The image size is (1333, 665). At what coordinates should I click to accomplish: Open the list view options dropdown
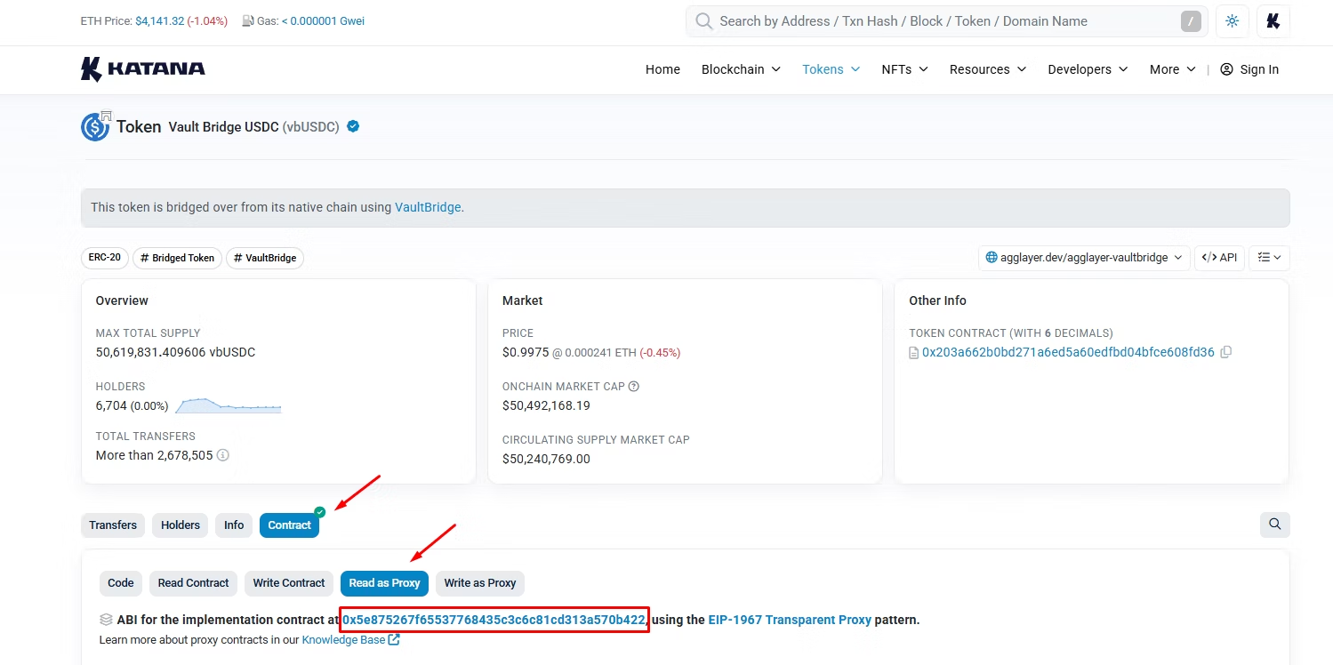tap(1269, 258)
